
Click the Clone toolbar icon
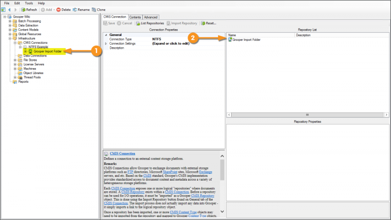click(93, 10)
